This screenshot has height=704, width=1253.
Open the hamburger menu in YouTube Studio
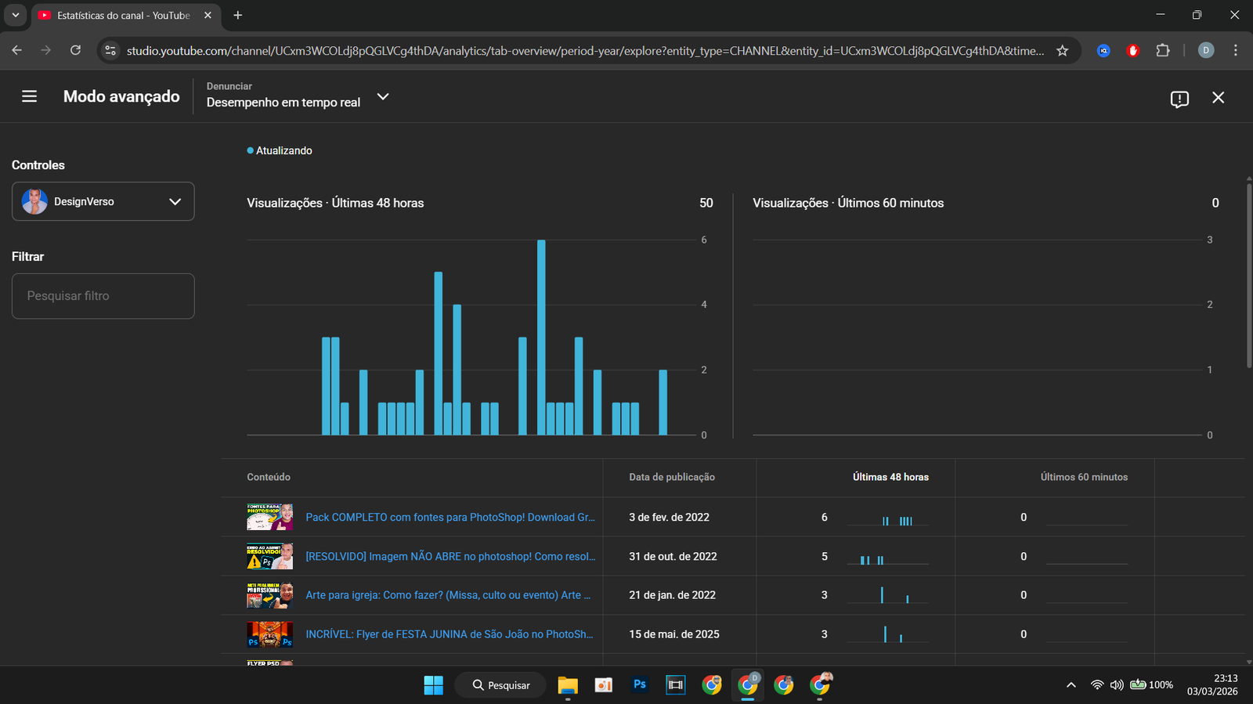click(x=29, y=96)
